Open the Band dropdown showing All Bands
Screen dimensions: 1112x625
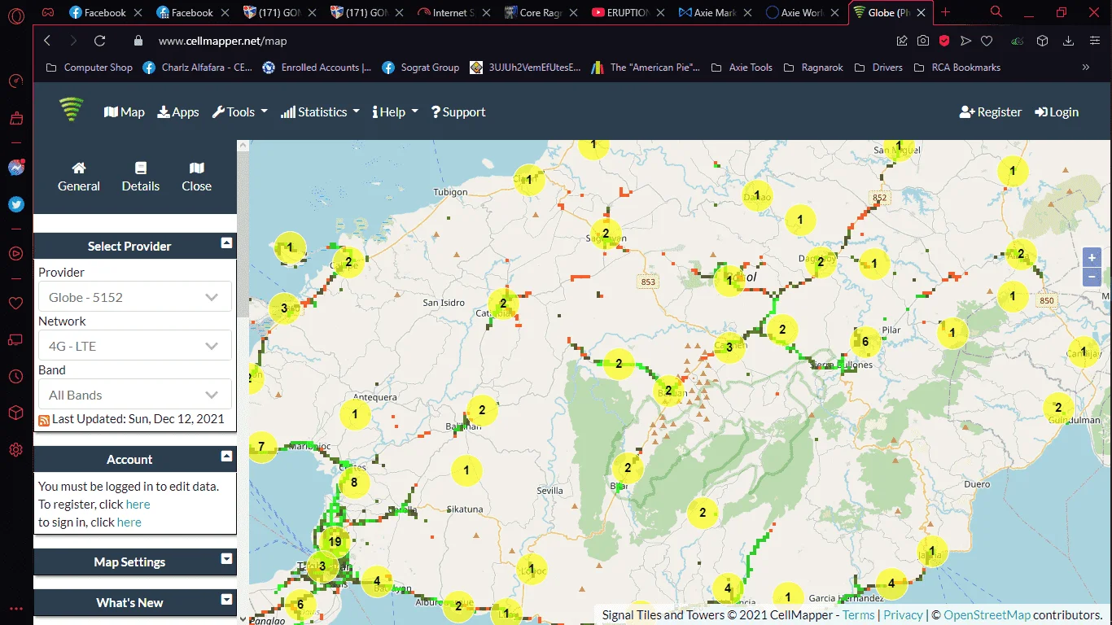(135, 395)
